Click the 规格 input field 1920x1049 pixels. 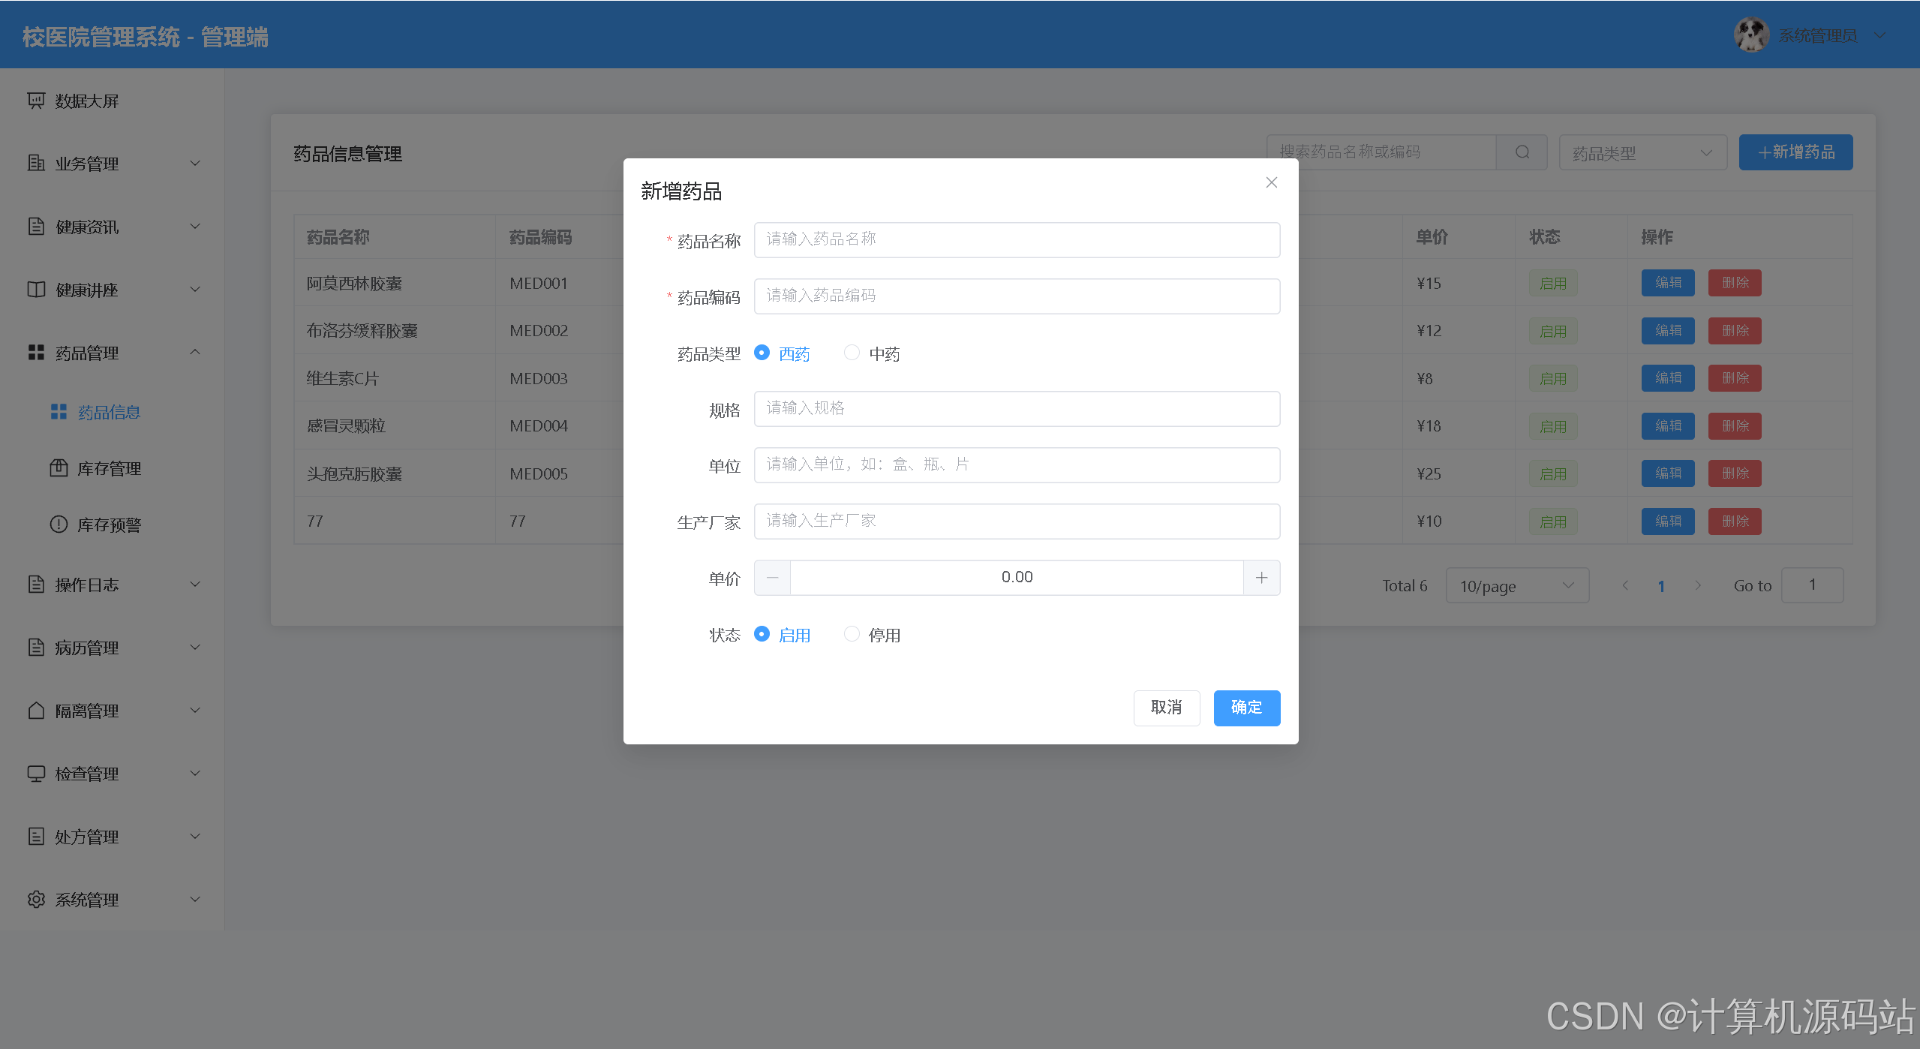pyautogui.click(x=1017, y=408)
